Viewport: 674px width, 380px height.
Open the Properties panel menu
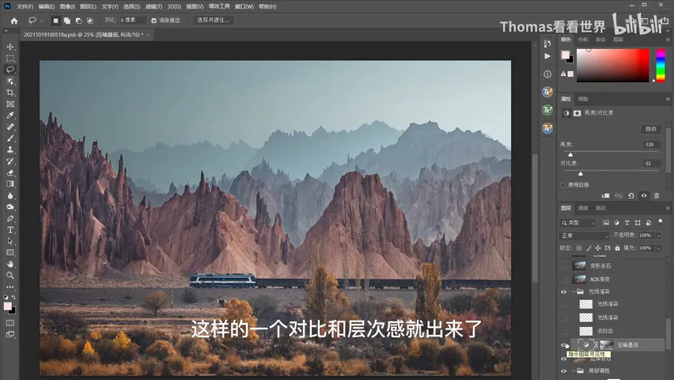(x=668, y=99)
